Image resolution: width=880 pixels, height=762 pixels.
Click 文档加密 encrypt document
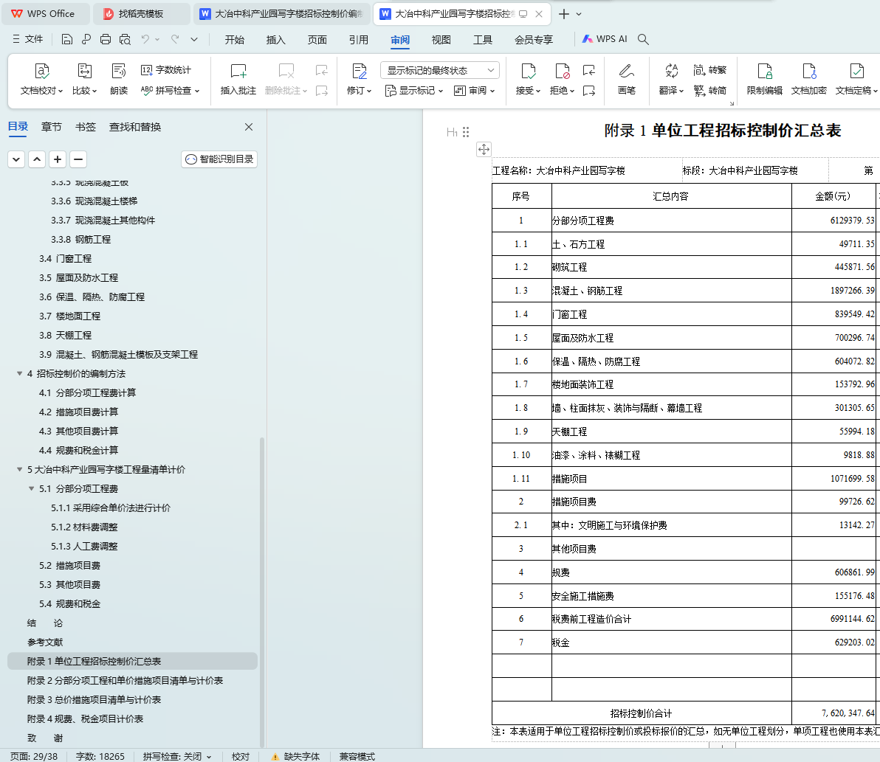(x=808, y=79)
